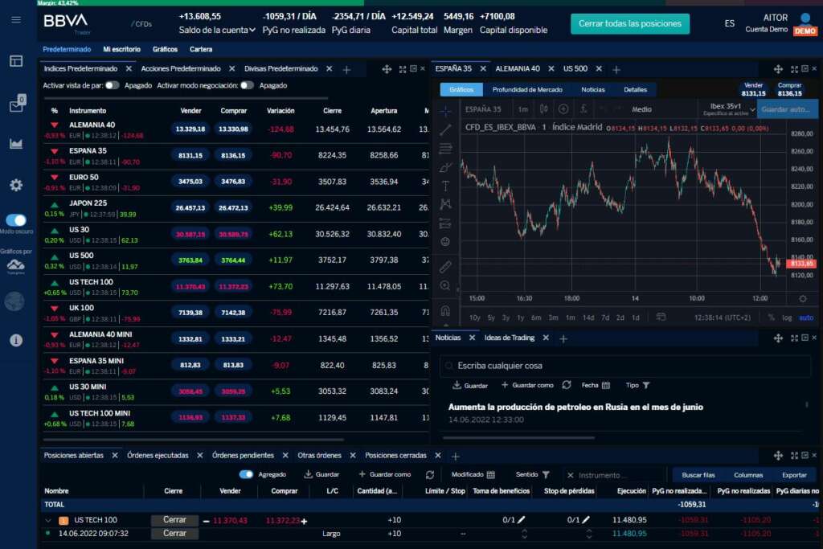The image size is (823, 549).
Task: Switch to the Mi escritorio workspace
Action: click(x=122, y=49)
